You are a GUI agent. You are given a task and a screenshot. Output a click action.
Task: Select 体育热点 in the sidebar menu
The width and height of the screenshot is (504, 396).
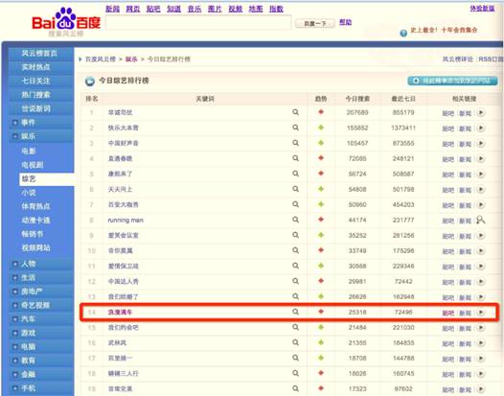pyautogui.click(x=35, y=206)
